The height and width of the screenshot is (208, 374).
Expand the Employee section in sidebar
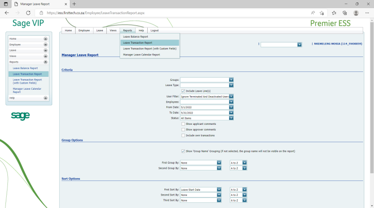[x=45, y=45]
